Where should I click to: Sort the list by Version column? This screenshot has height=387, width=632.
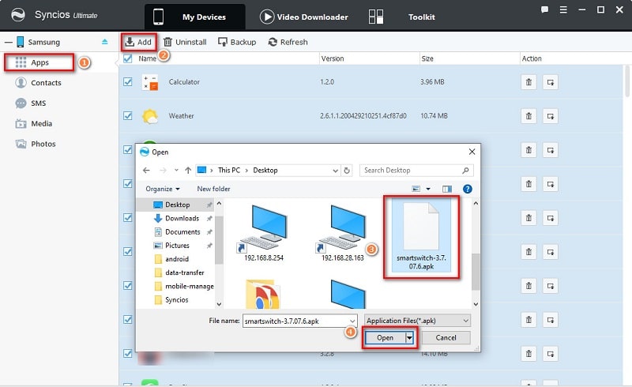click(332, 59)
